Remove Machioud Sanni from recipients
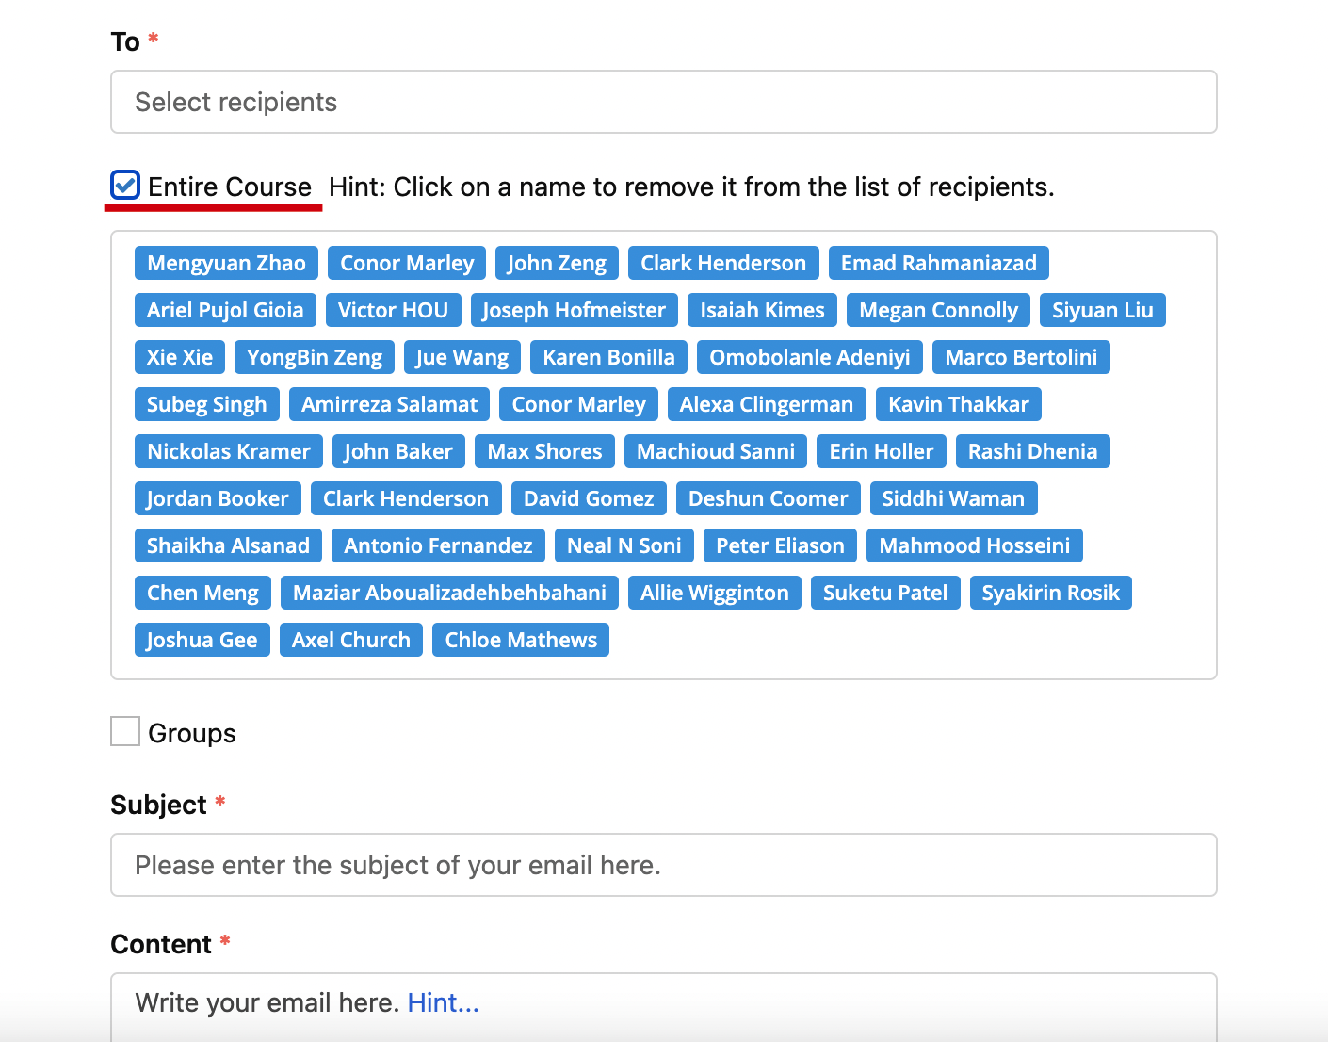 coord(716,451)
